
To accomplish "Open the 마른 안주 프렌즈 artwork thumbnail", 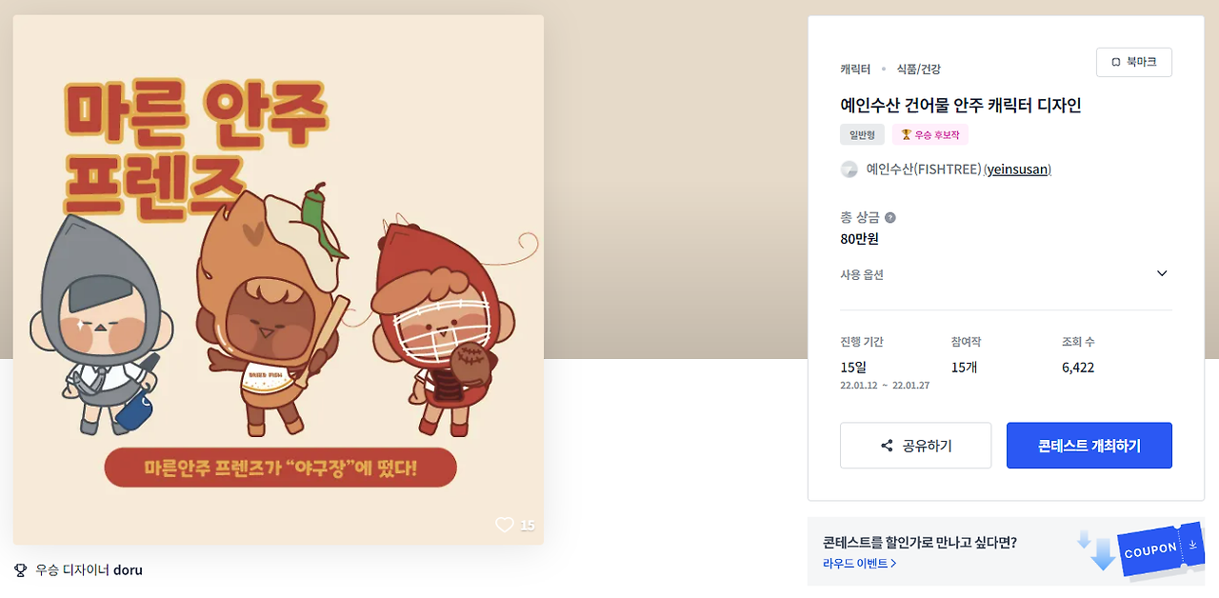I will 278,280.
